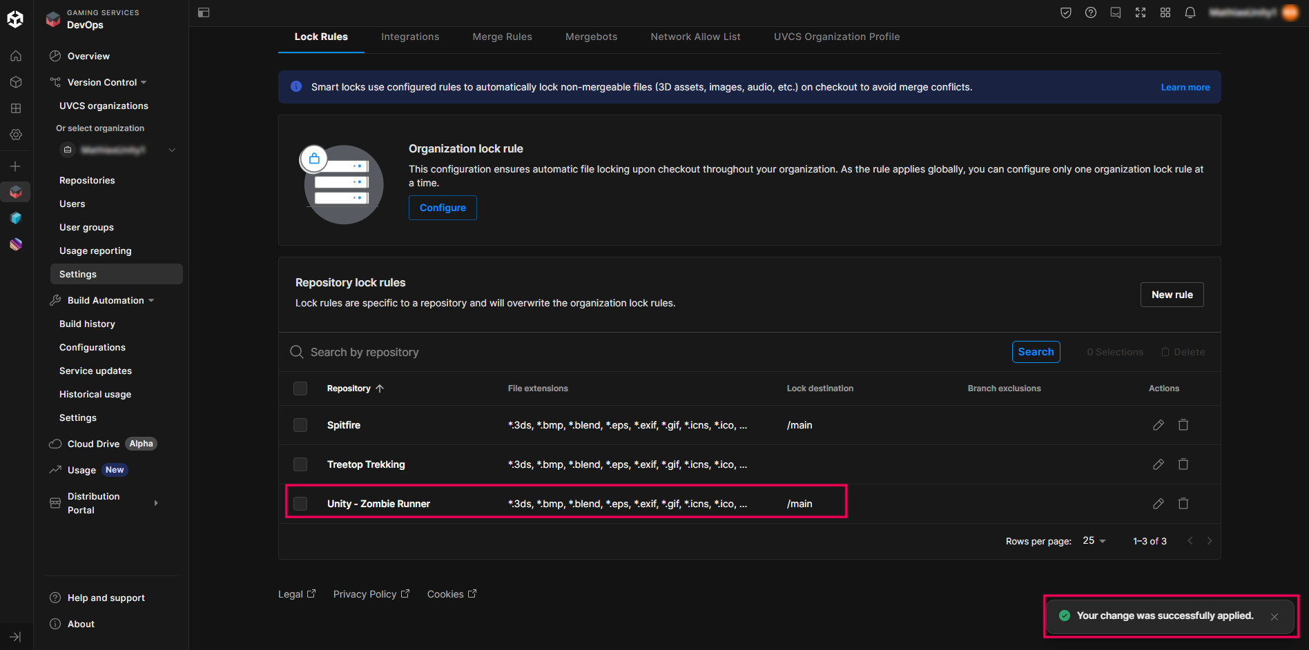Expand the Distribution Portal submenu
Viewport: 1309px width, 650px height.
(x=156, y=503)
